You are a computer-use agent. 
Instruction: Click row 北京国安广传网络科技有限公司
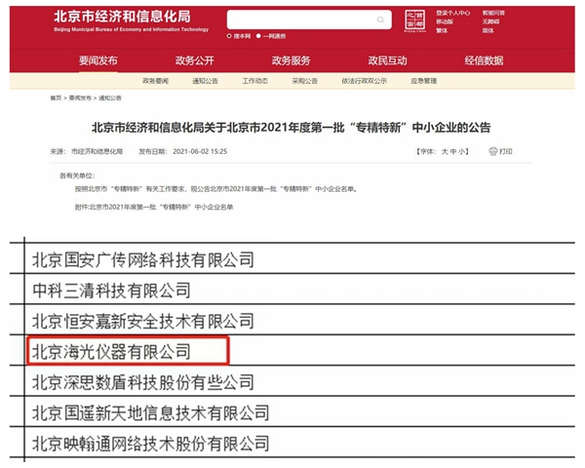point(143,259)
